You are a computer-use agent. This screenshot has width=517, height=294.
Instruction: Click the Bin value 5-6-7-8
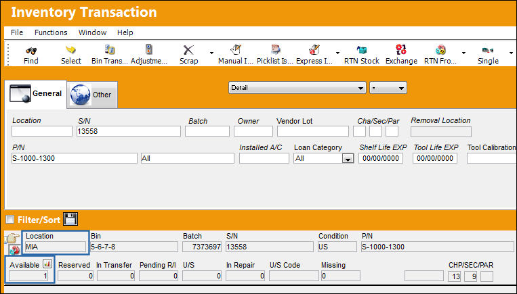134,247
